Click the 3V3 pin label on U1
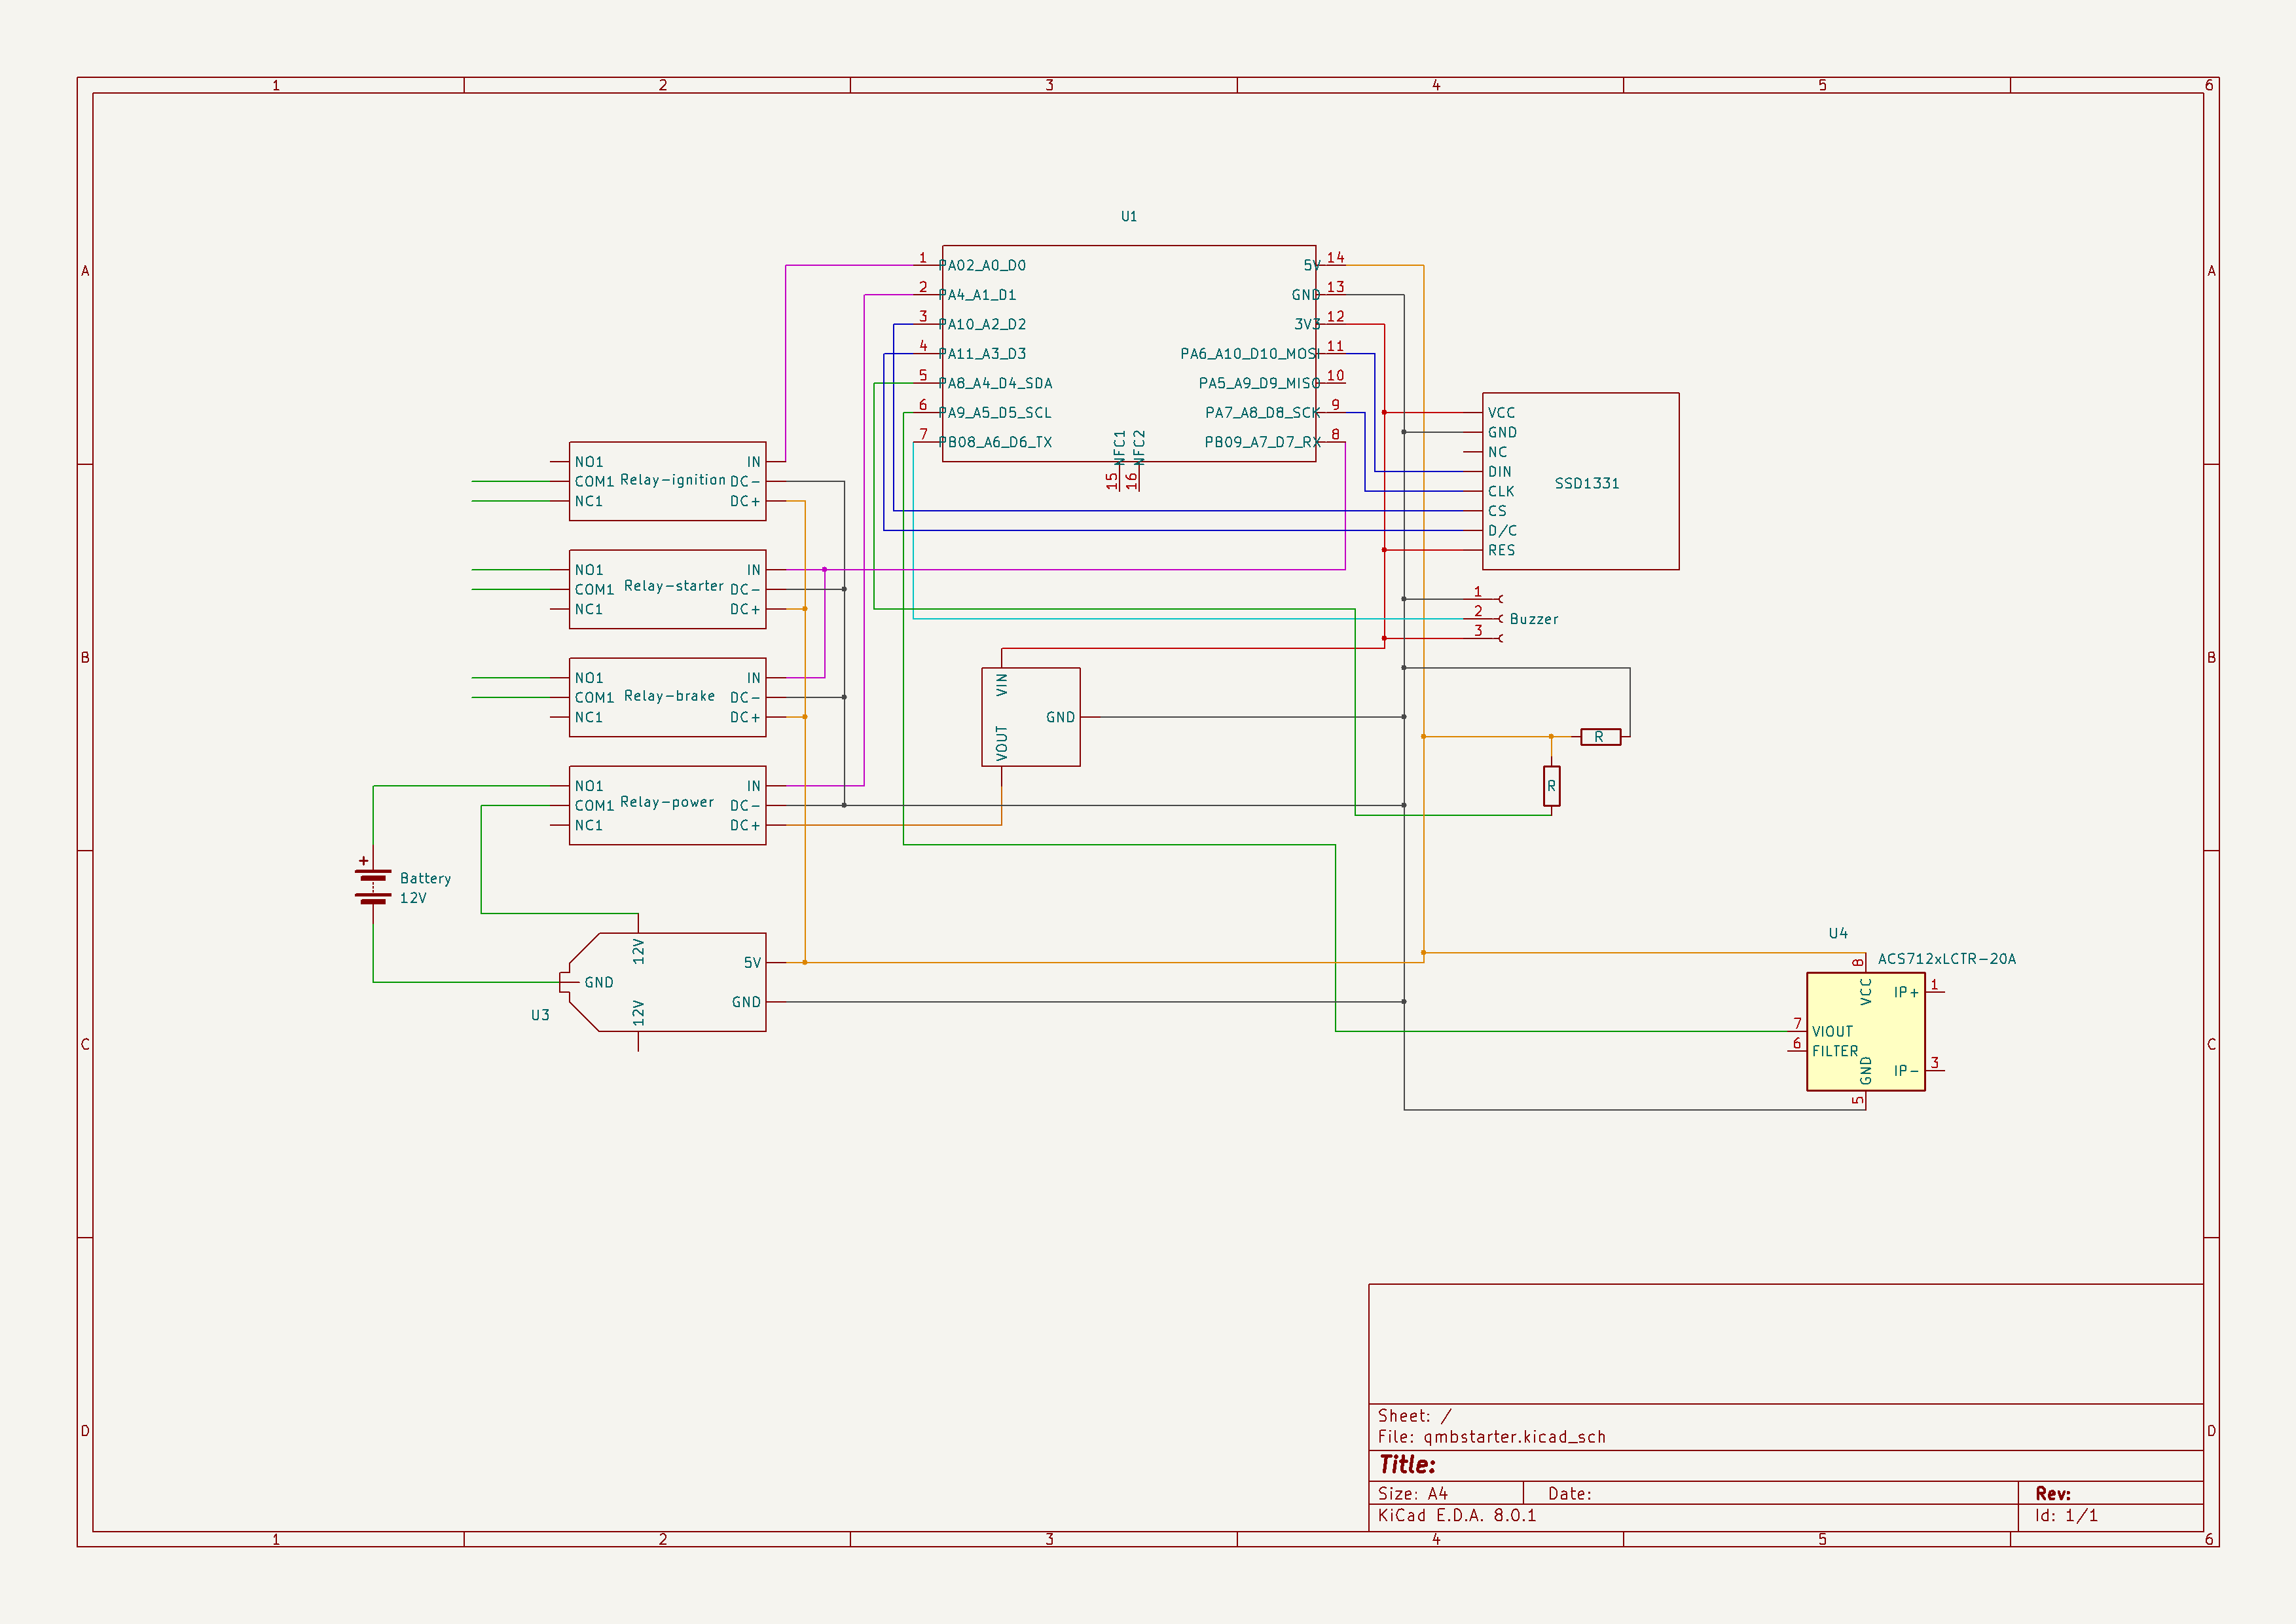The image size is (2296, 1624). 1307,324
